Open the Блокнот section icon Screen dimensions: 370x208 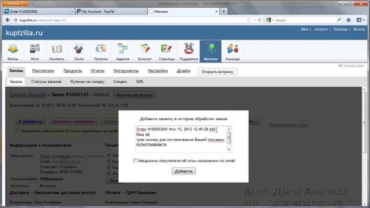coord(145,51)
